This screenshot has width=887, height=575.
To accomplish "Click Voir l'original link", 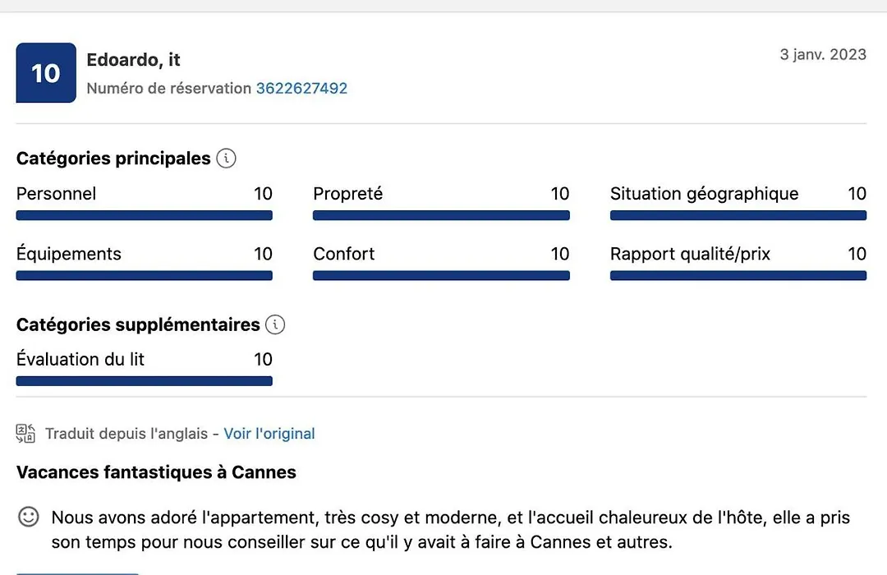I will pos(269,434).
